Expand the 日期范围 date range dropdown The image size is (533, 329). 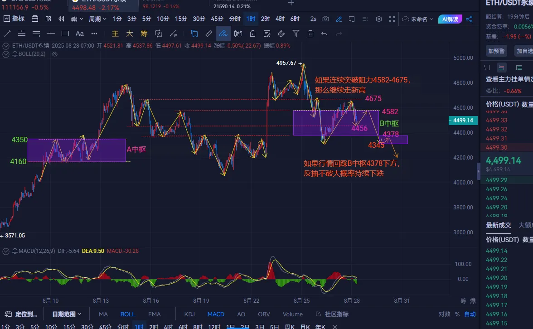point(67,314)
